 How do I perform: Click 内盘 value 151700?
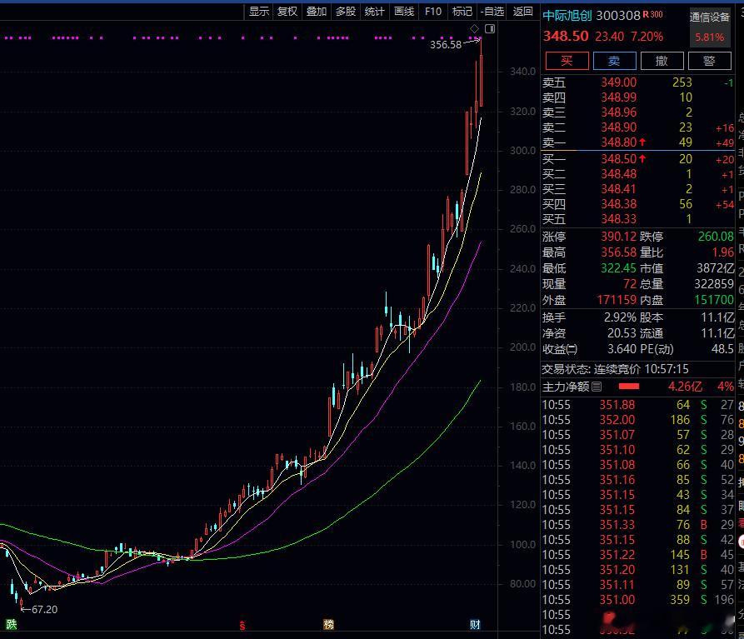[714, 300]
